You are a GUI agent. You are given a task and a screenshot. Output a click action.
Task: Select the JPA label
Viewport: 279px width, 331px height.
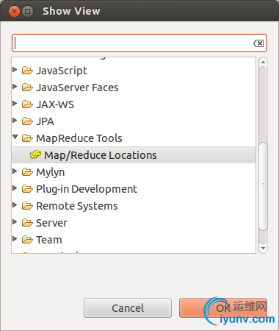pyautogui.click(x=45, y=121)
